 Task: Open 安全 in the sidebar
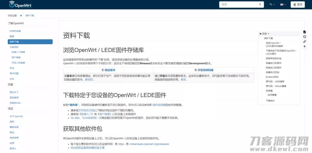pyautogui.click(x=12, y=68)
